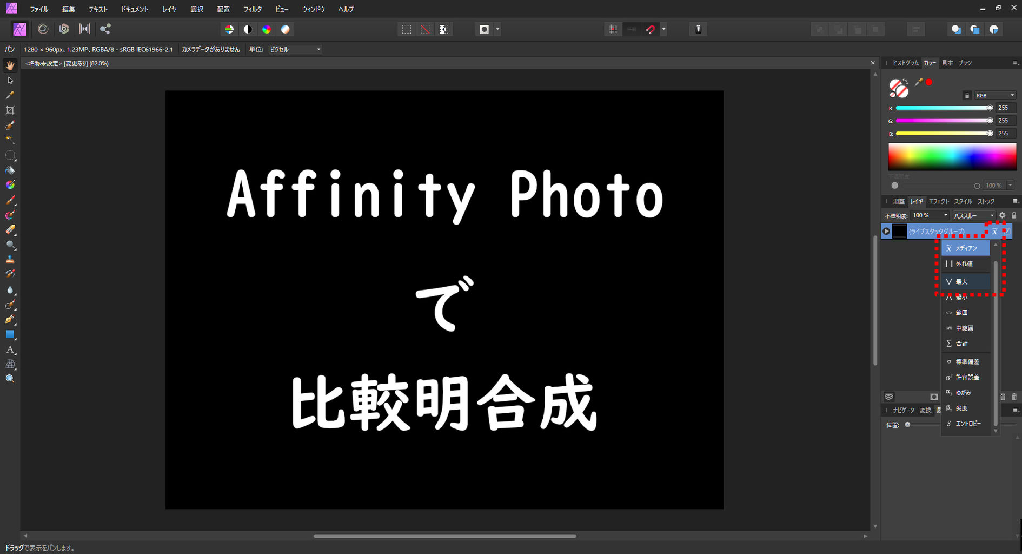Image resolution: width=1022 pixels, height=554 pixels.
Task: Switch to the Liquify persona
Action: coord(43,29)
